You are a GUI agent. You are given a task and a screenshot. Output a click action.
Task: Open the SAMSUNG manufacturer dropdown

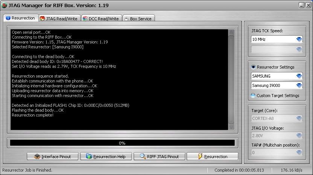tap(277, 76)
